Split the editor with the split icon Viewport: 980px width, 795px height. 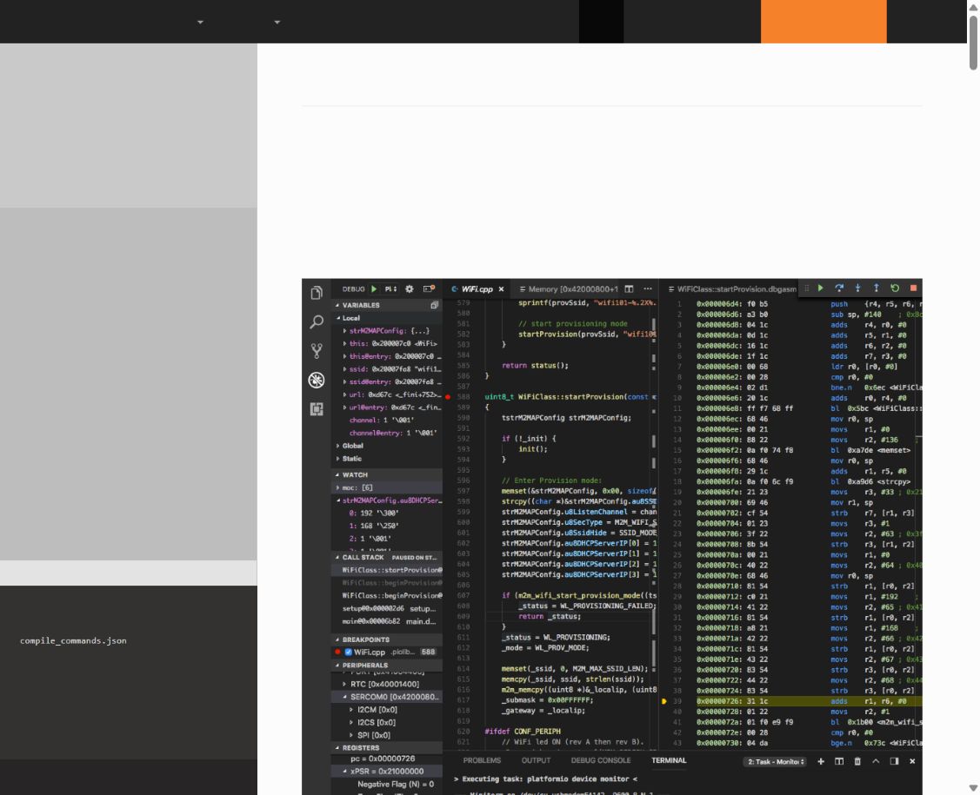629,289
